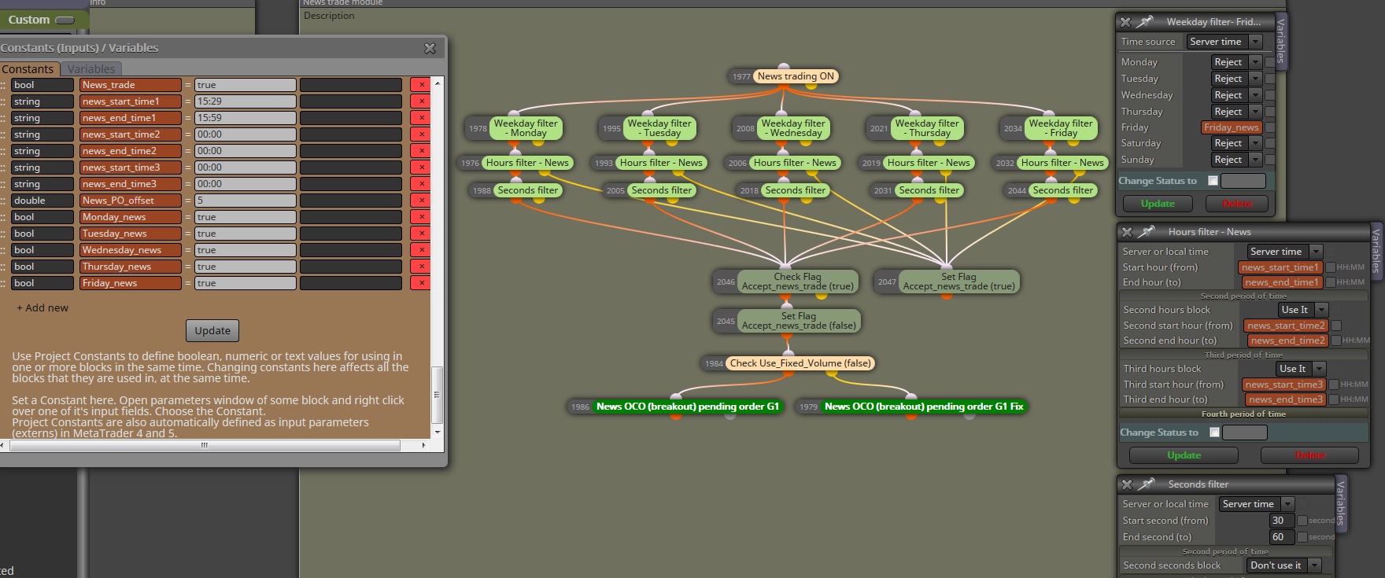Expand the Second hours block dropdown
Viewport: 1385px width, 578px height.
tap(1303, 310)
